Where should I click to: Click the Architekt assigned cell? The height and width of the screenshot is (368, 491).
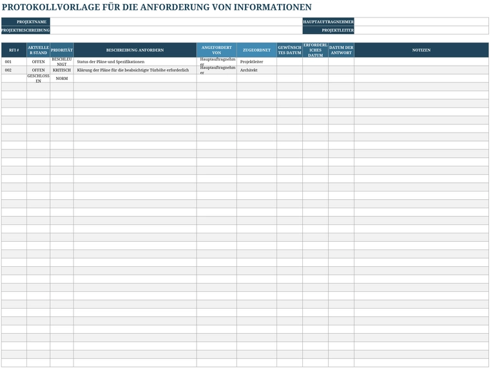pyautogui.click(x=256, y=70)
